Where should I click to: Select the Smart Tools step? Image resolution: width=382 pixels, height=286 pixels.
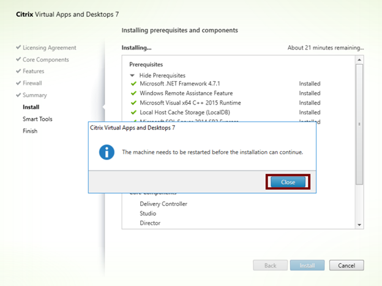click(37, 119)
